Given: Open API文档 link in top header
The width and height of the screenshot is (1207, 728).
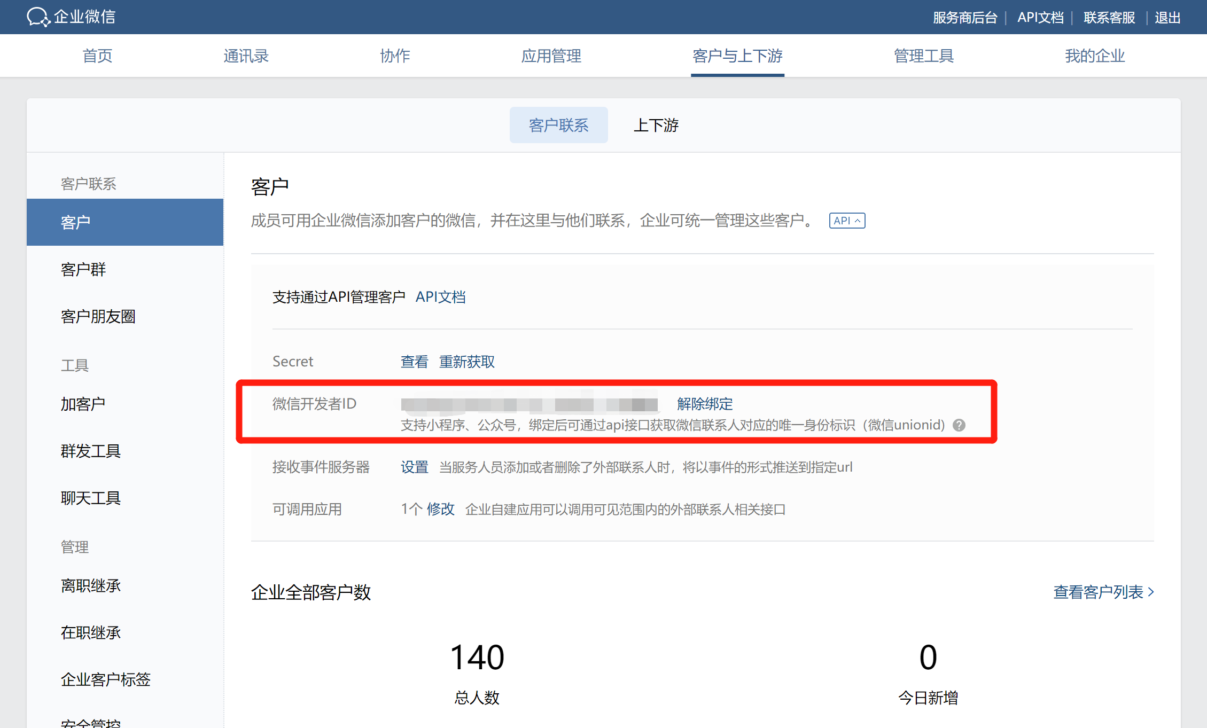Looking at the screenshot, I should (x=1040, y=18).
